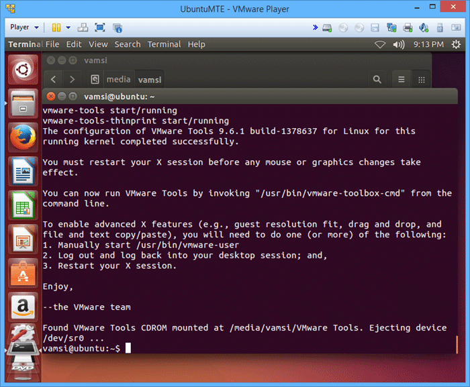This screenshot has width=470, height=387.
Task: Open the View menu
Action: (98, 44)
